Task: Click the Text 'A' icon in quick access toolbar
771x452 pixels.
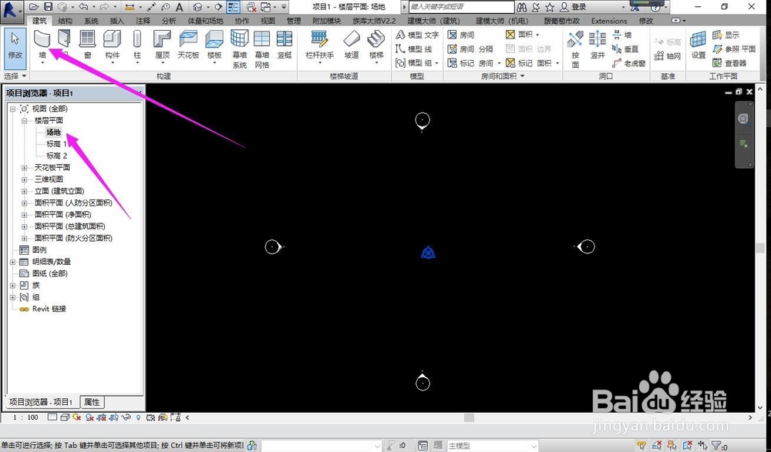Action: pos(180,7)
